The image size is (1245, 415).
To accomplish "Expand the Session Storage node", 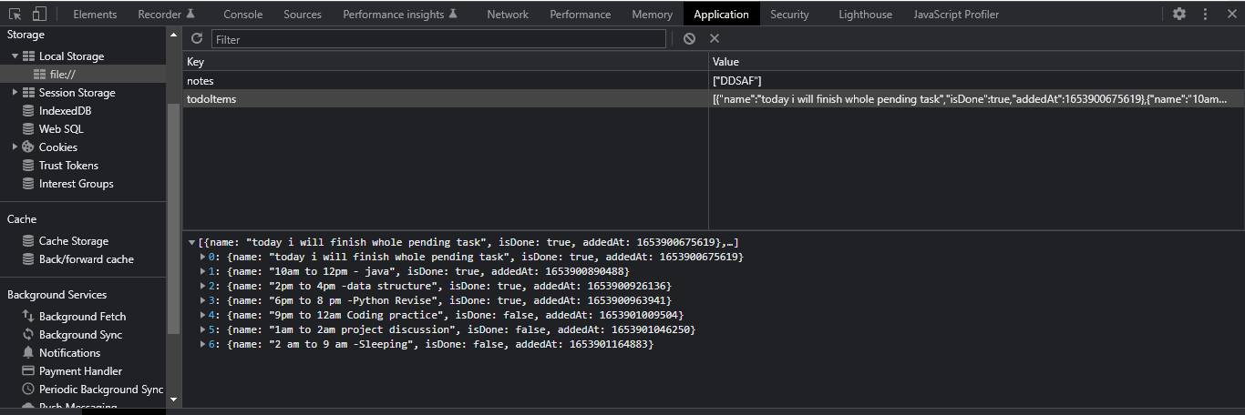I will point(15,93).
